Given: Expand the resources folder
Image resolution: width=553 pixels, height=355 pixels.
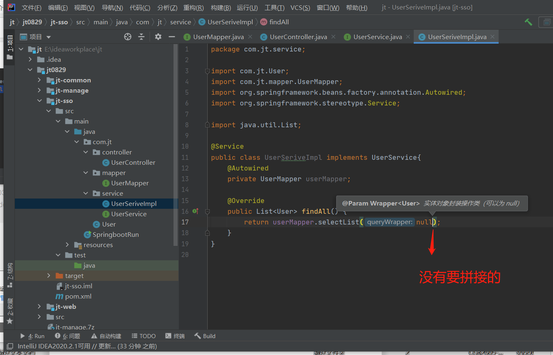Looking at the screenshot, I should 68,245.
